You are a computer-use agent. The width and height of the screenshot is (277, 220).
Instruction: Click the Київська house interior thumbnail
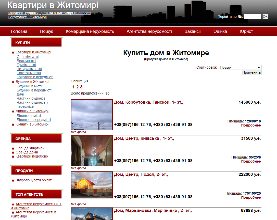click(x=92, y=151)
